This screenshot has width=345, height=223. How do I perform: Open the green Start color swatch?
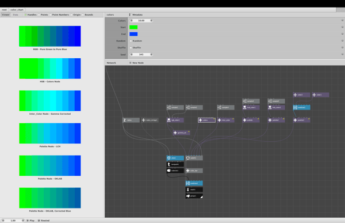(133, 27)
